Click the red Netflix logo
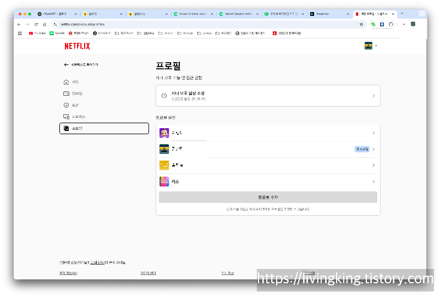Screen dimensions: 440x297 77,46
